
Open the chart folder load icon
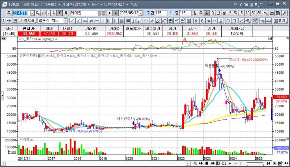point(272,13)
